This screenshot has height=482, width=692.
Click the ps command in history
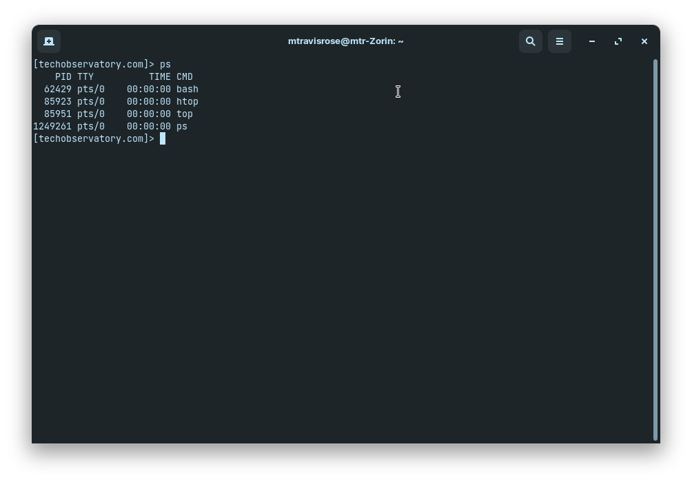tap(165, 64)
